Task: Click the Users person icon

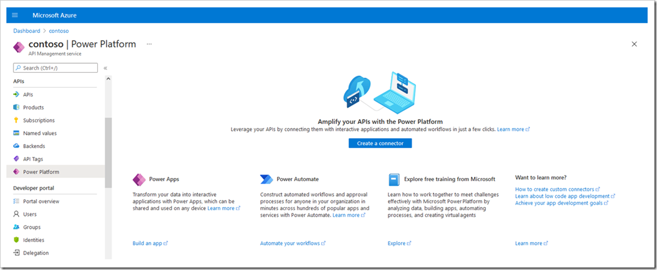Action: pyautogui.click(x=16, y=215)
